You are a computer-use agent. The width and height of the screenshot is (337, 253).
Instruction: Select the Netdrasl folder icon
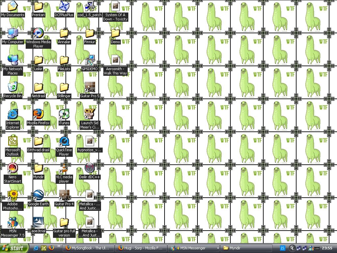pos(38,90)
